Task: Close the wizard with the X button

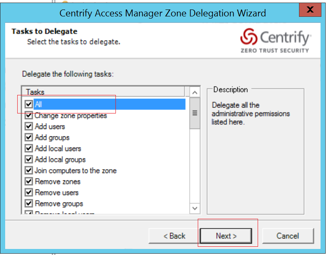Action: pyautogui.click(x=308, y=10)
